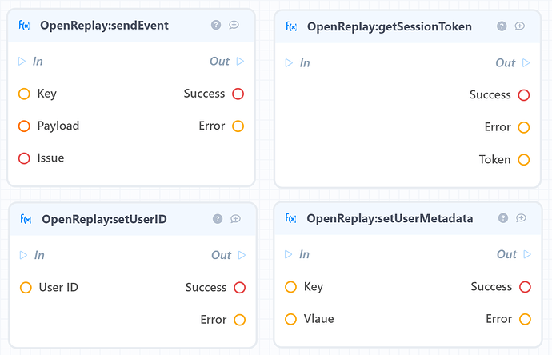
Task: Click the Error output port on setUserMetadata
Action: 525,319
